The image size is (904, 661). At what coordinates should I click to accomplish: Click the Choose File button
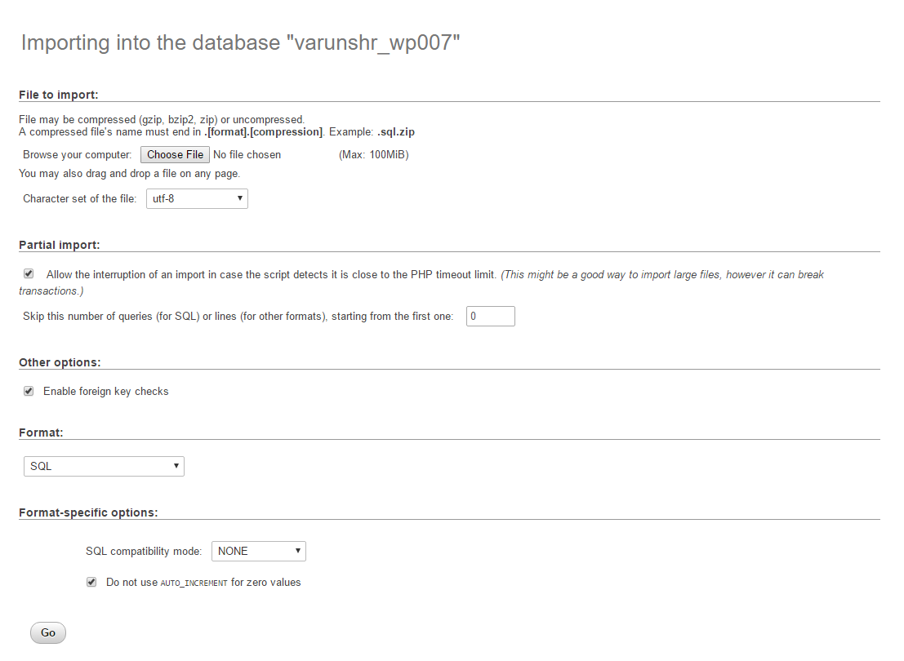(x=175, y=154)
